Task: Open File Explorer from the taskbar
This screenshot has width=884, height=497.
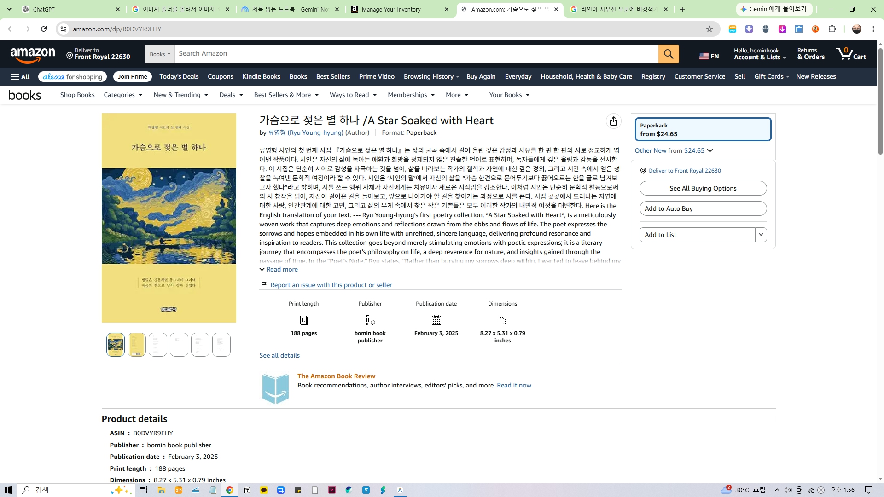Action: click(161, 490)
